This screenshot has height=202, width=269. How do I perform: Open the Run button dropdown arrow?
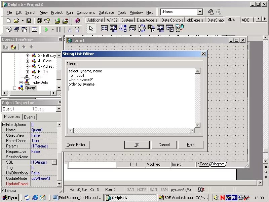(53, 30)
